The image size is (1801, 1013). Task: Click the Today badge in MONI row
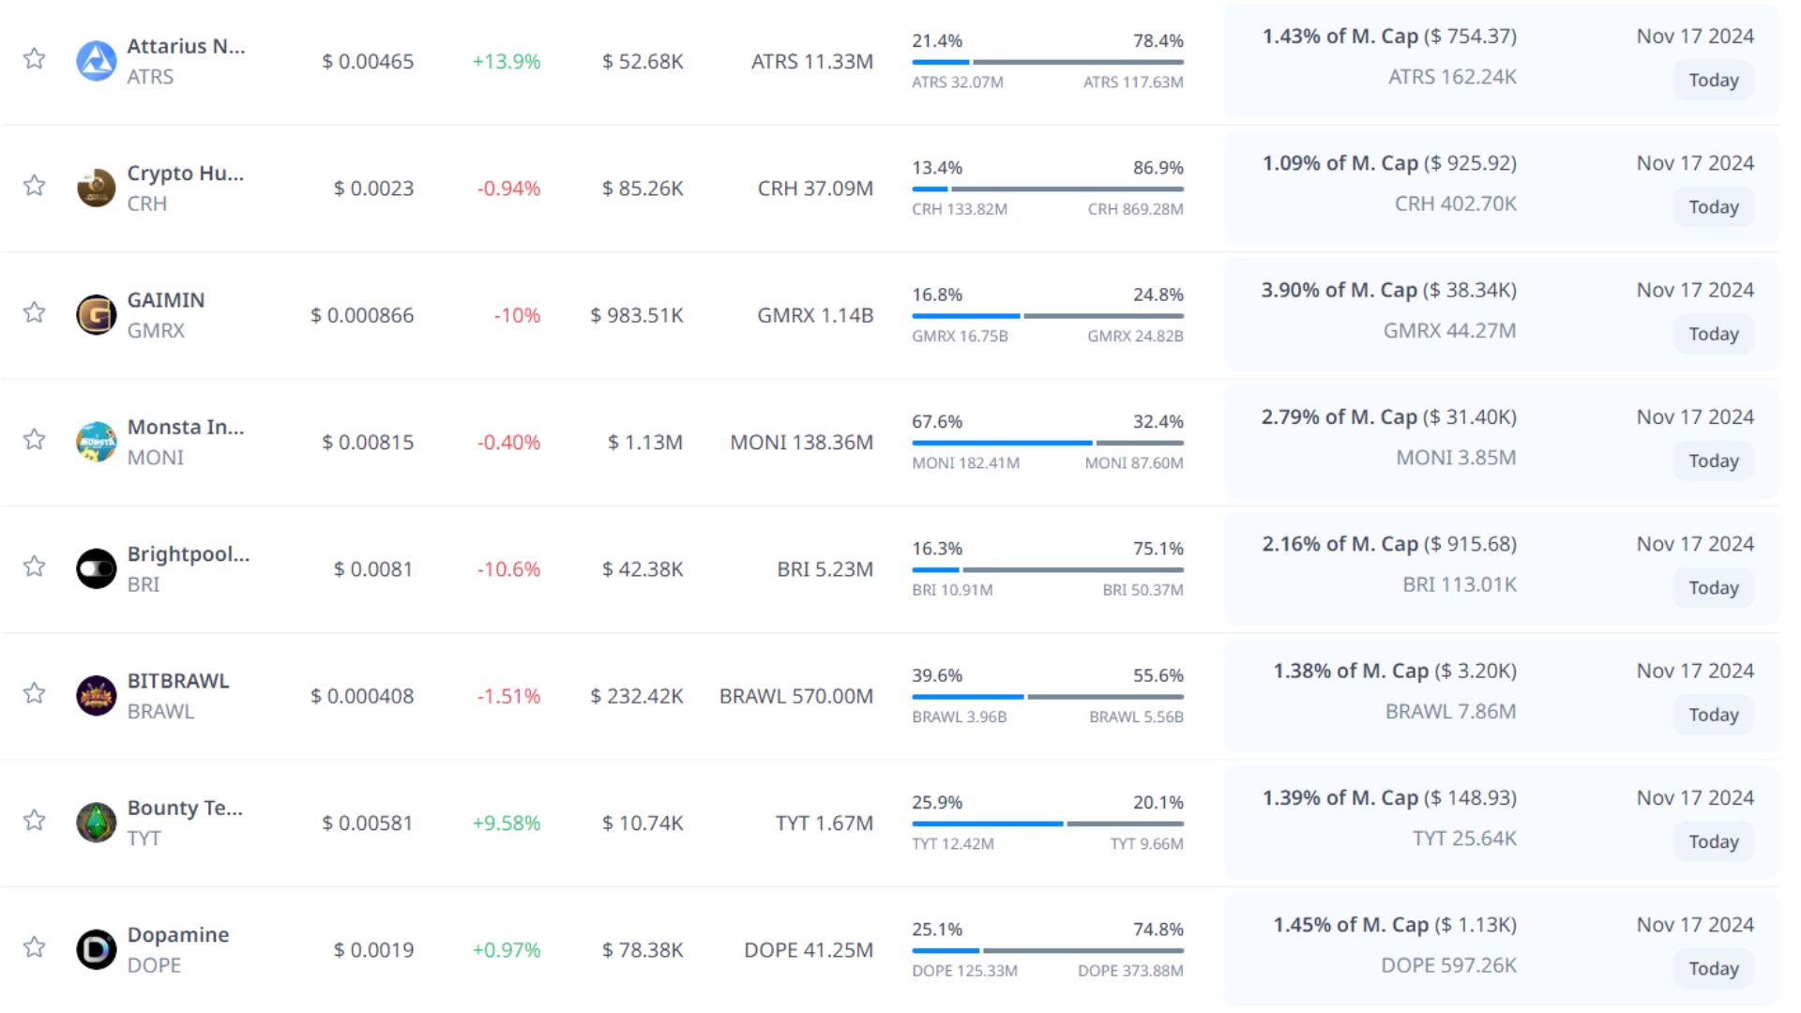(x=1713, y=461)
